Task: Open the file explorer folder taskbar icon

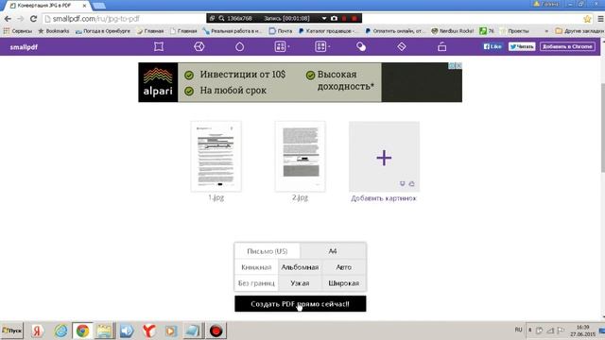Action: pos(105,331)
